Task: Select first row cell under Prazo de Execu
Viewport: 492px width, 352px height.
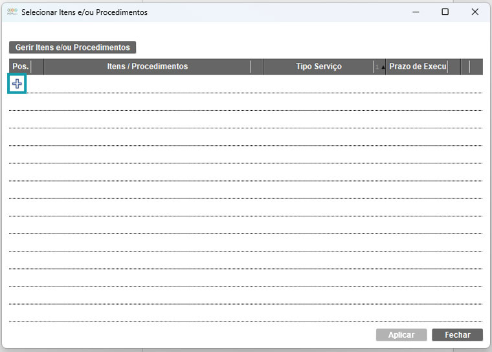Action: (x=418, y=84)
